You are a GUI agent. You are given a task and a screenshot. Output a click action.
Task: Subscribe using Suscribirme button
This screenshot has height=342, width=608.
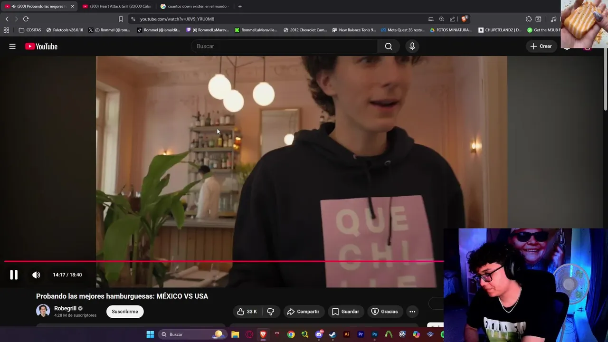tap(125, 312)
